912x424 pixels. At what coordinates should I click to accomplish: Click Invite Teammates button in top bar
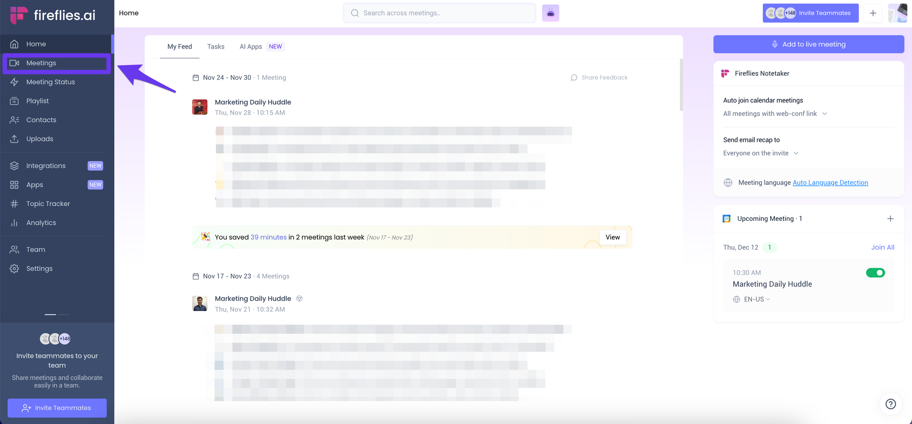pyautogui.click(x=810, y=13)
